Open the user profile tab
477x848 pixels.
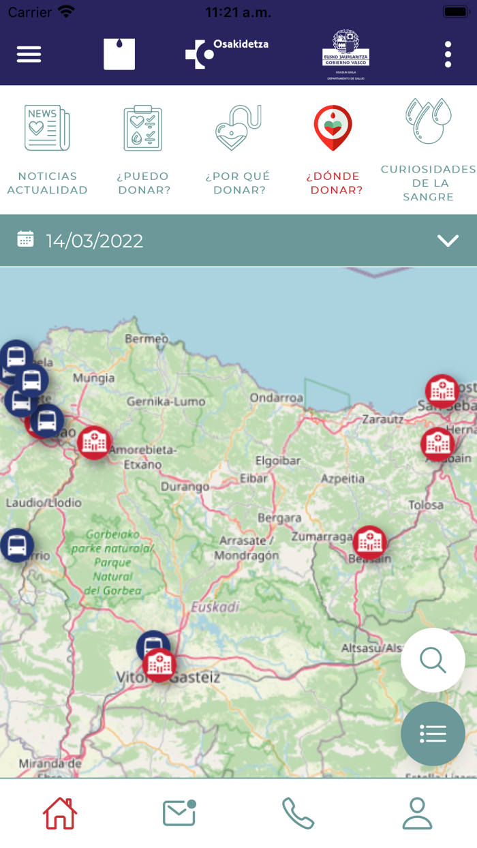point(417,813)
